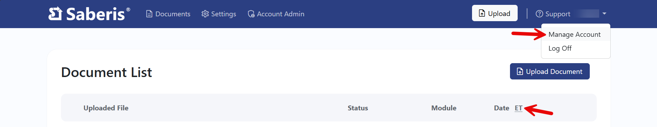
Task: Click the Uploaded File column header
Action: 106,108
